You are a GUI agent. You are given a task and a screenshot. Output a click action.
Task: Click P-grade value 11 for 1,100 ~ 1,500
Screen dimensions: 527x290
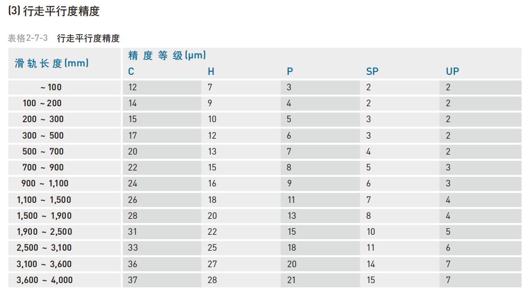tap(291, 200)
